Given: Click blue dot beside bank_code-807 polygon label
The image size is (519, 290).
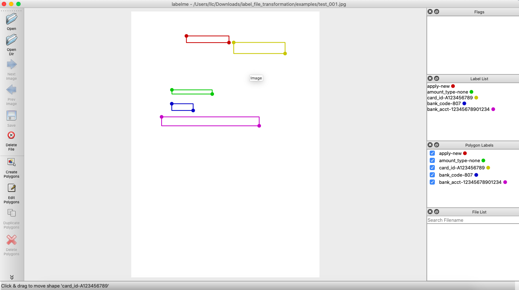Looking at the screenshot, I should pos(476,175).
